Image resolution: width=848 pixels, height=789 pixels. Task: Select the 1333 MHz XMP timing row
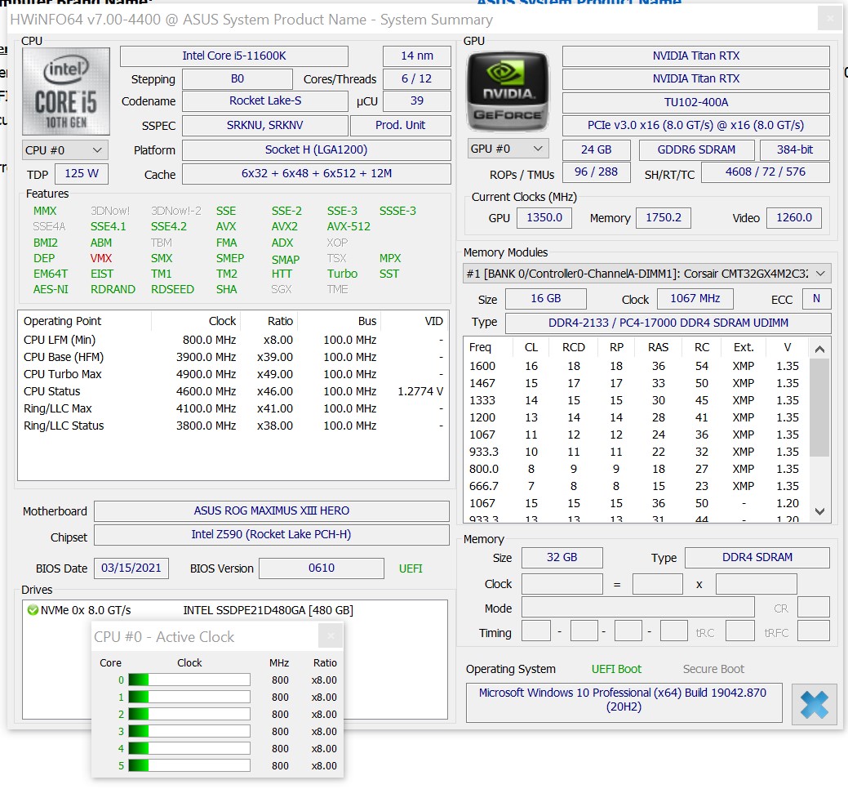[636, 400]
